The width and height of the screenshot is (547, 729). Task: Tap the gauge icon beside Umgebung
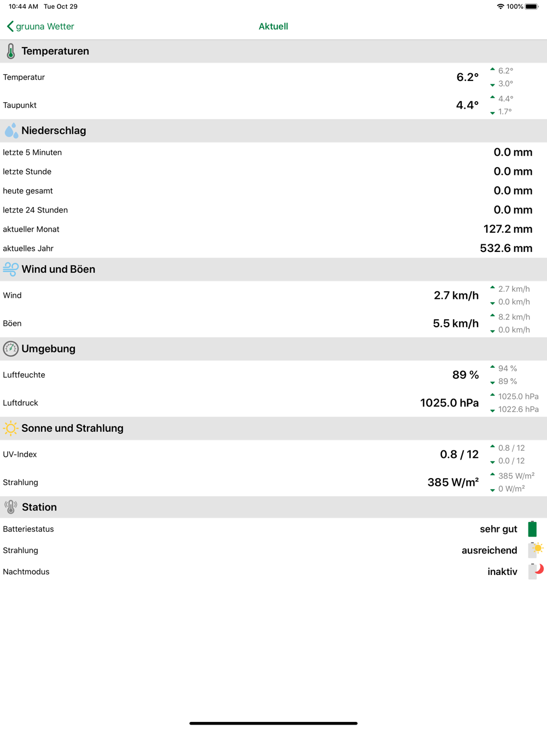tap(10, 349)
